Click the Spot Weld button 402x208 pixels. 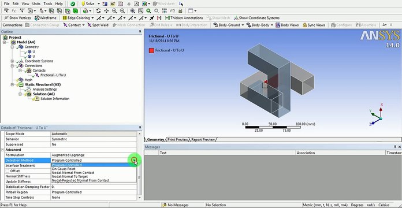tap(98, 25)
